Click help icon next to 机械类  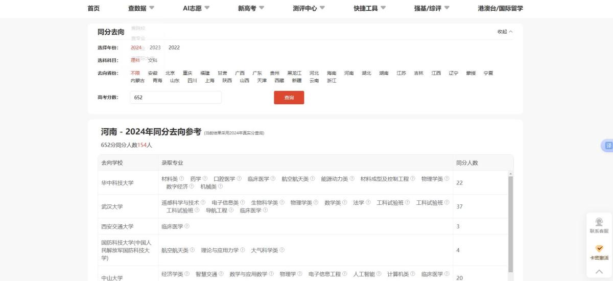pos(220,186)
